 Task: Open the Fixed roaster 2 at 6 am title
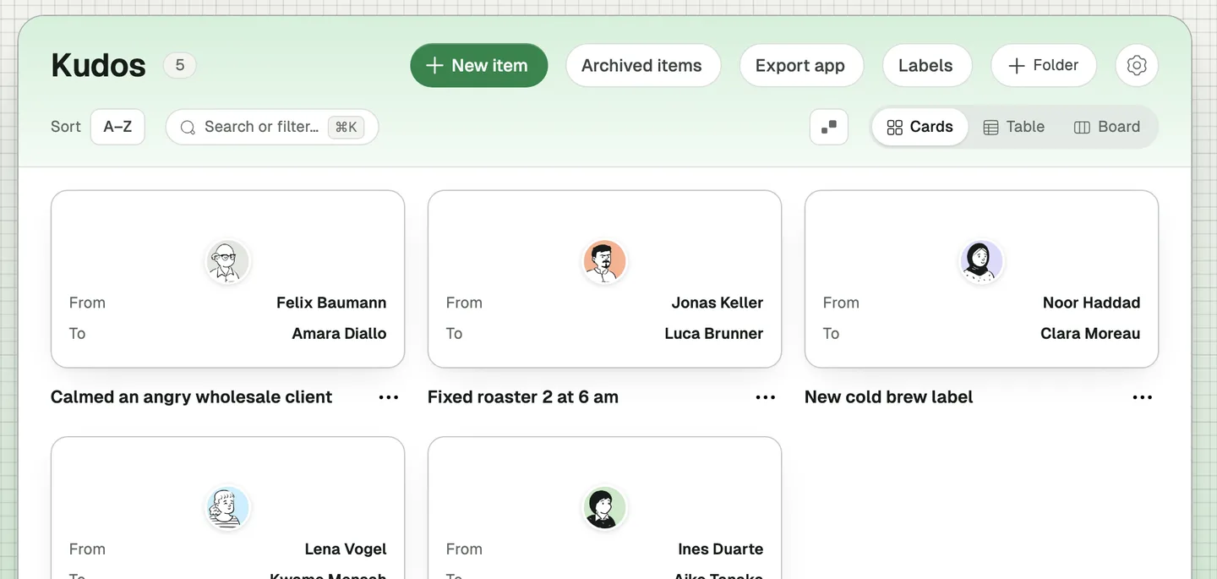point(523,397)
